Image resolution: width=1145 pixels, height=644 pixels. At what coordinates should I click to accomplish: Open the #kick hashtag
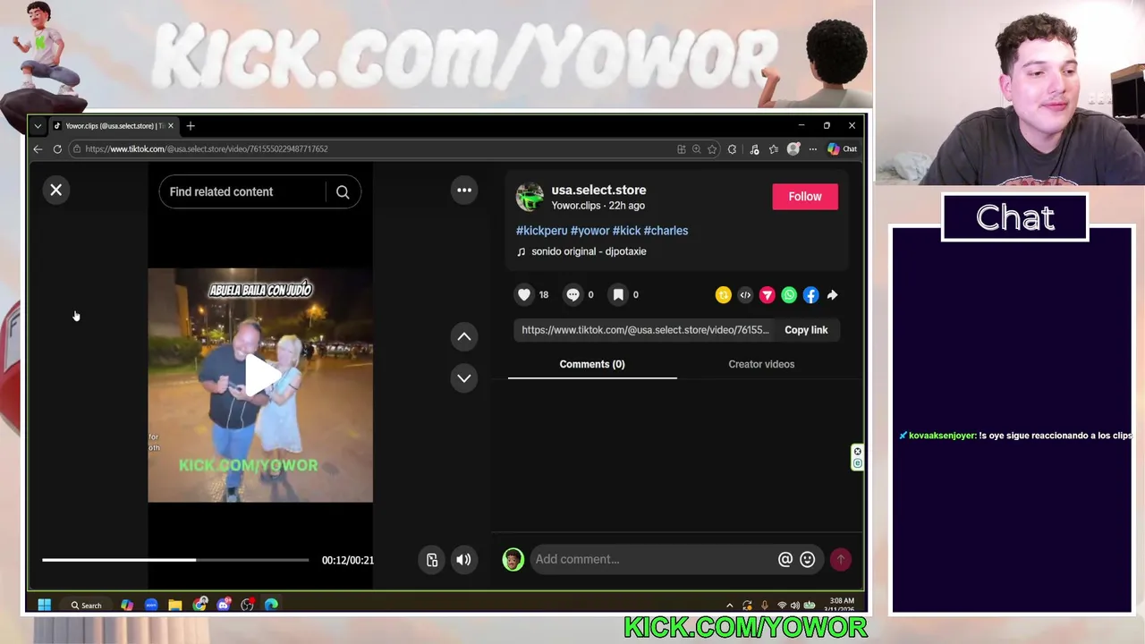pyautogui.click(x=626, y=231)
